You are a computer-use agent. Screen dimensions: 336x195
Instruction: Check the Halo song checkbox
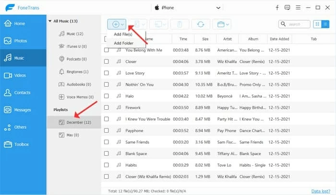(106, 96)
